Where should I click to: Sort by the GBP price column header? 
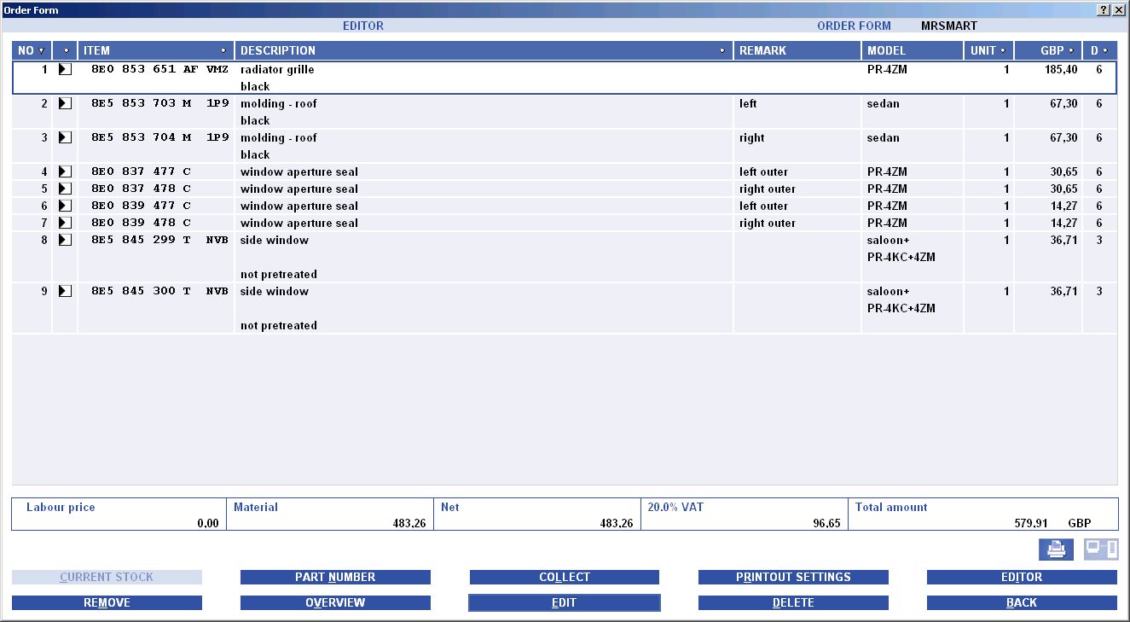tap(1047, 50)
